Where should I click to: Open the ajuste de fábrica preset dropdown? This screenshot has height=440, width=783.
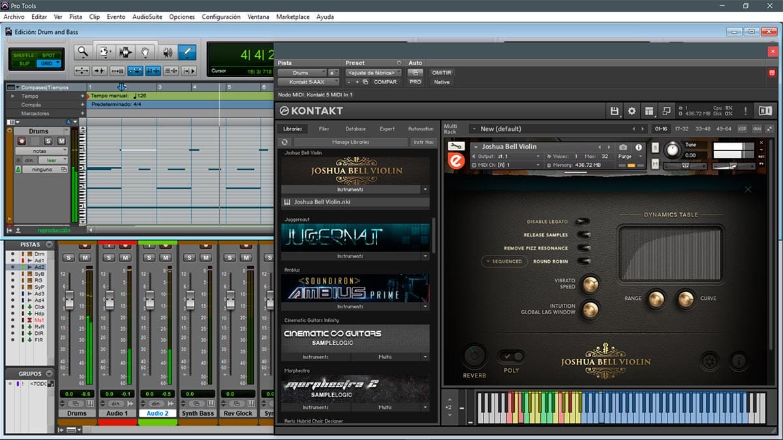(x=373, y=73)
